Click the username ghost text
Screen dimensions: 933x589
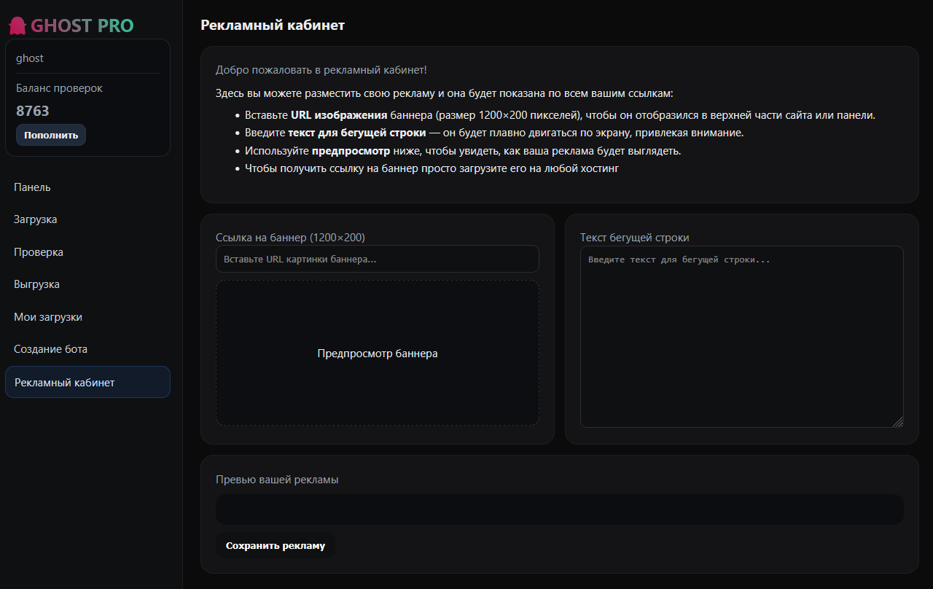[x=30, y=58]
